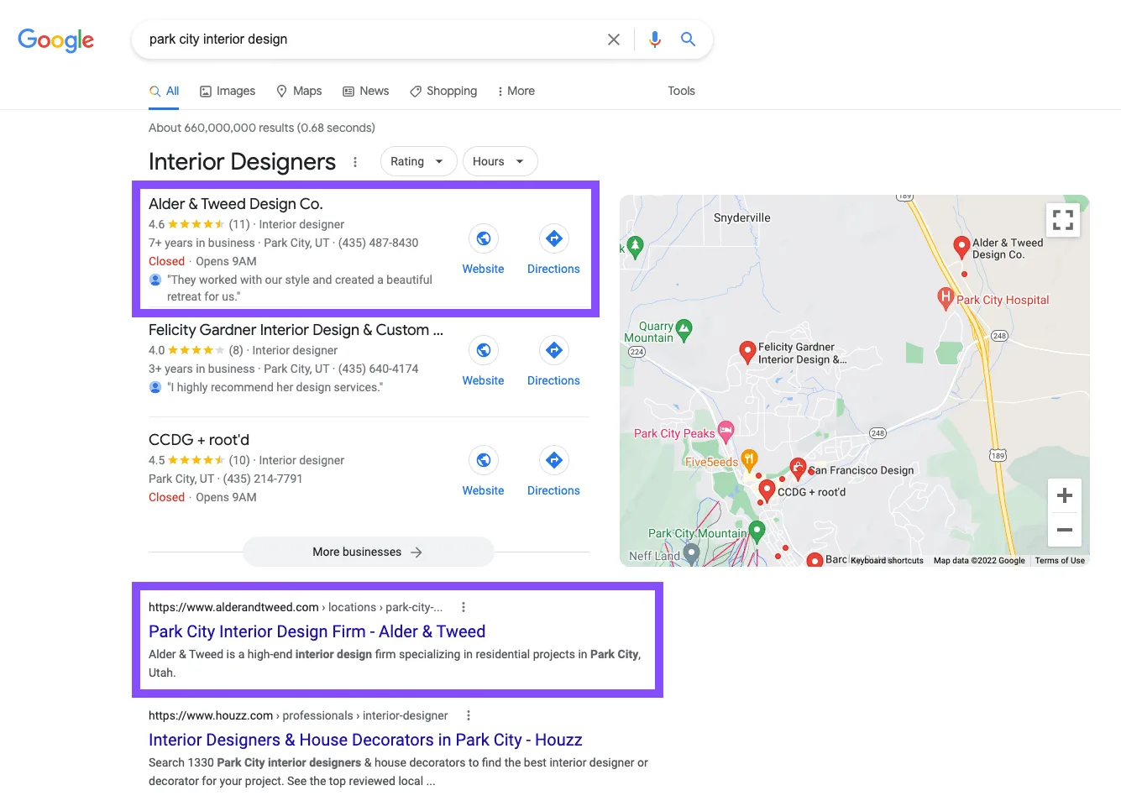This screenshot has height=801, width=1121.
Task: Click the More businesses button
Action: tap(368, 552)
